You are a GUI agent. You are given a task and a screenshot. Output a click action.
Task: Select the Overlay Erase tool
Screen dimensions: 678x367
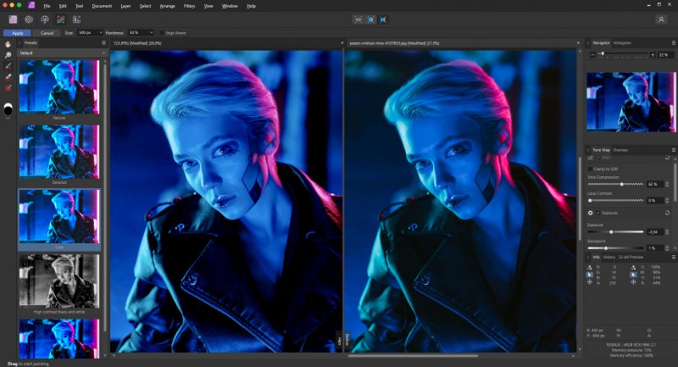tap(8, 76)
